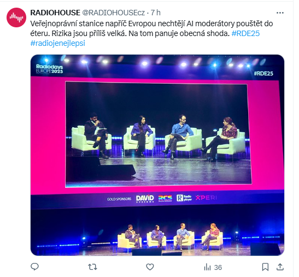299x277 pixels.
Task: Click the view count number 36
Action: coord(218,267)
